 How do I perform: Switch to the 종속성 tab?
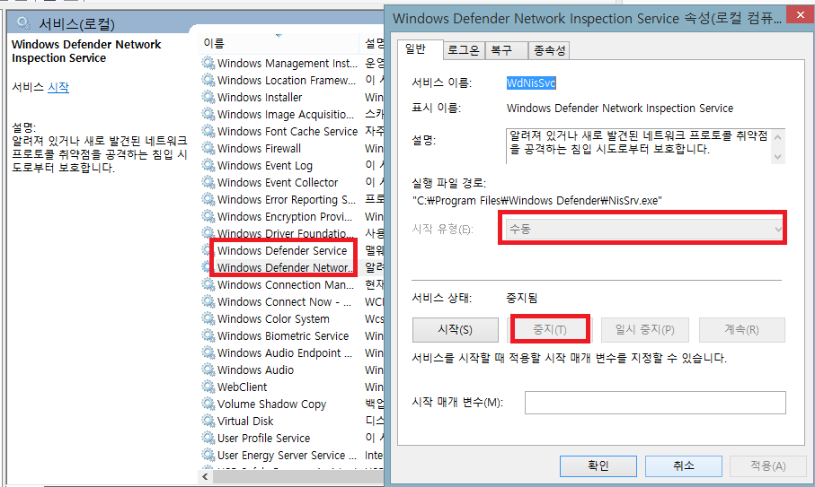(549, 51)
